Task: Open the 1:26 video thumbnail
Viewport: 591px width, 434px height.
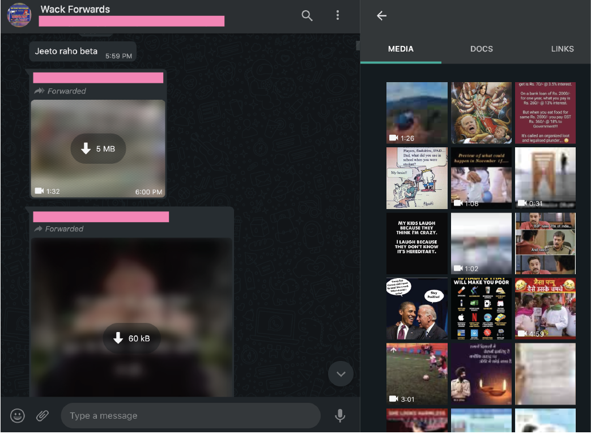Action: click(417, 113)
